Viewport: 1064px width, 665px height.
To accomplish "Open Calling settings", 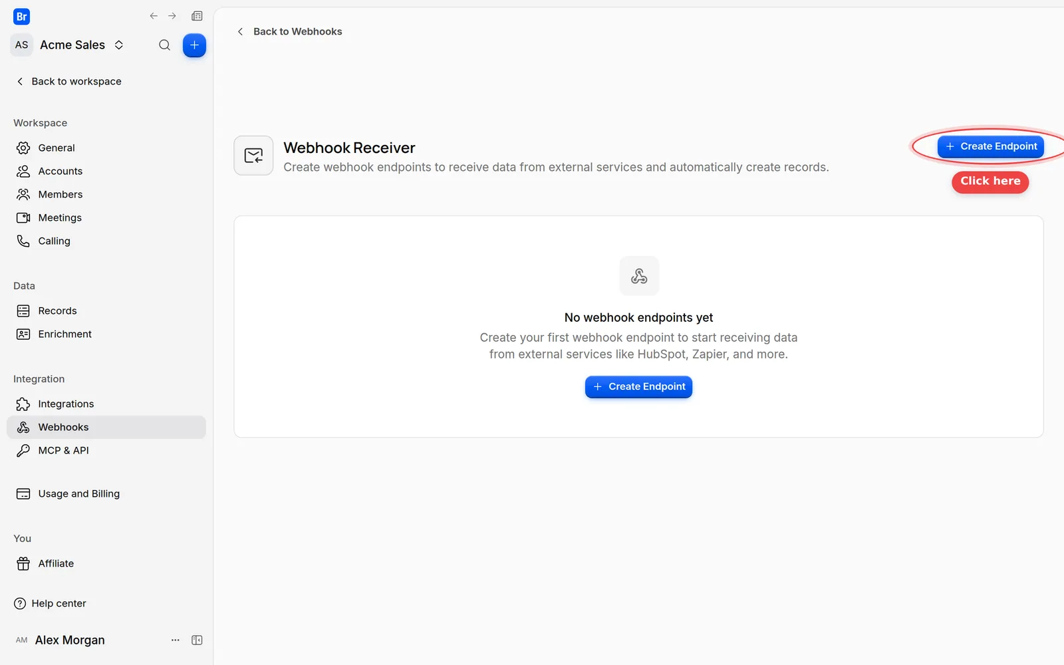I will (x=106, y=241).
